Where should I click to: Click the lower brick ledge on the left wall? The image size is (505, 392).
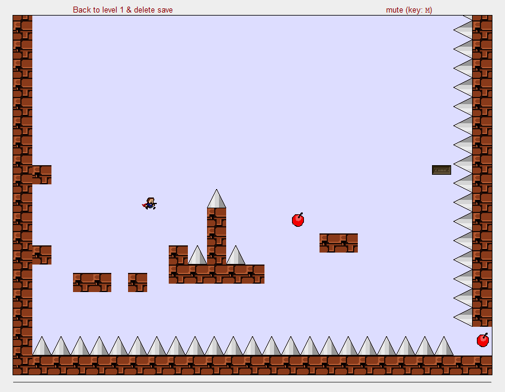42,255
